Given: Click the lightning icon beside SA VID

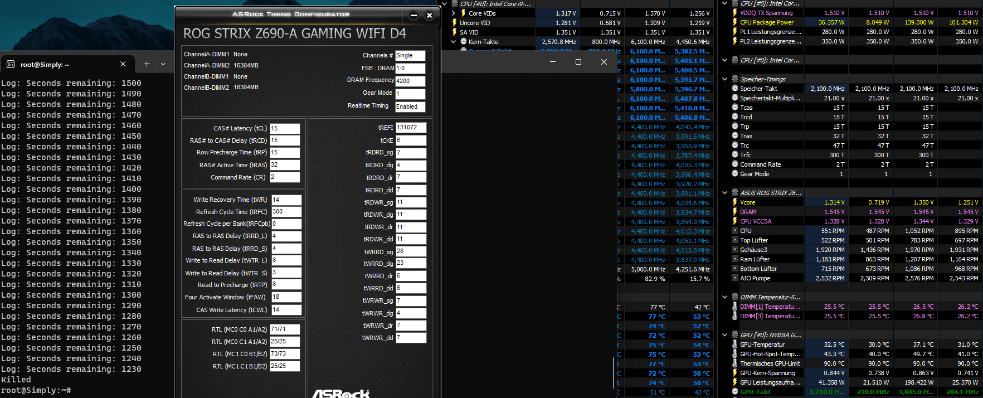Looking at the screenshot, I should click(x=454, y=32).
